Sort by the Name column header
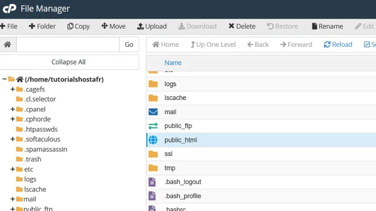376x211 pixels. (x=173, y=63)
